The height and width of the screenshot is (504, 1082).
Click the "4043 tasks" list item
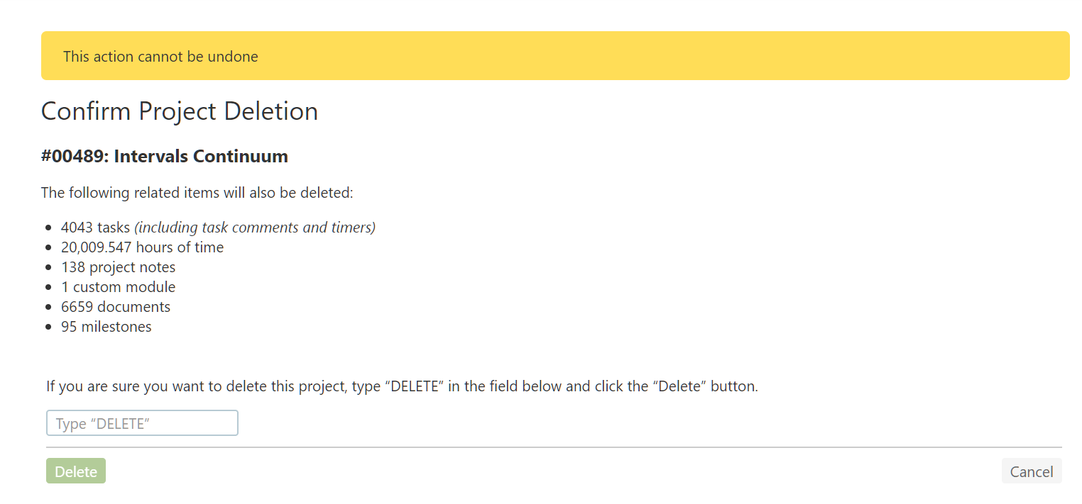coord(95,228)
